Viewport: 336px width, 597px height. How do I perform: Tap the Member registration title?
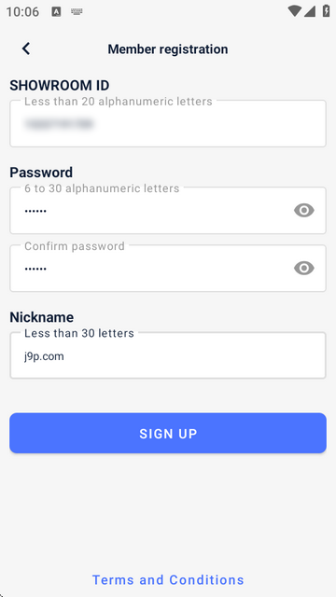168,49
